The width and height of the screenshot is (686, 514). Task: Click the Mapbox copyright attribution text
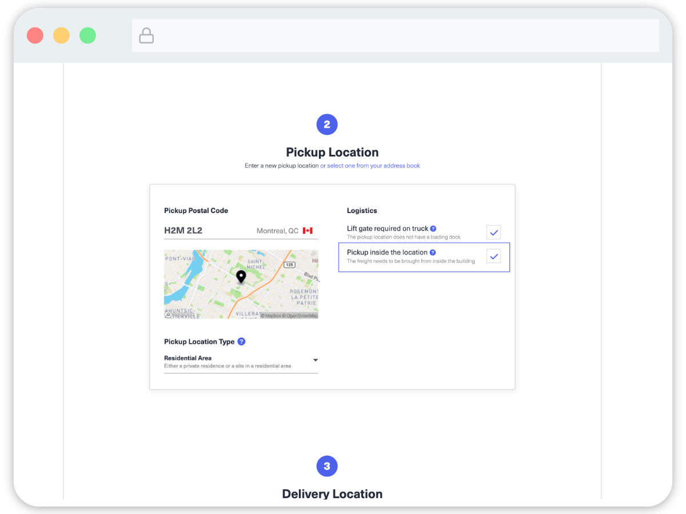tap(273, 315)
